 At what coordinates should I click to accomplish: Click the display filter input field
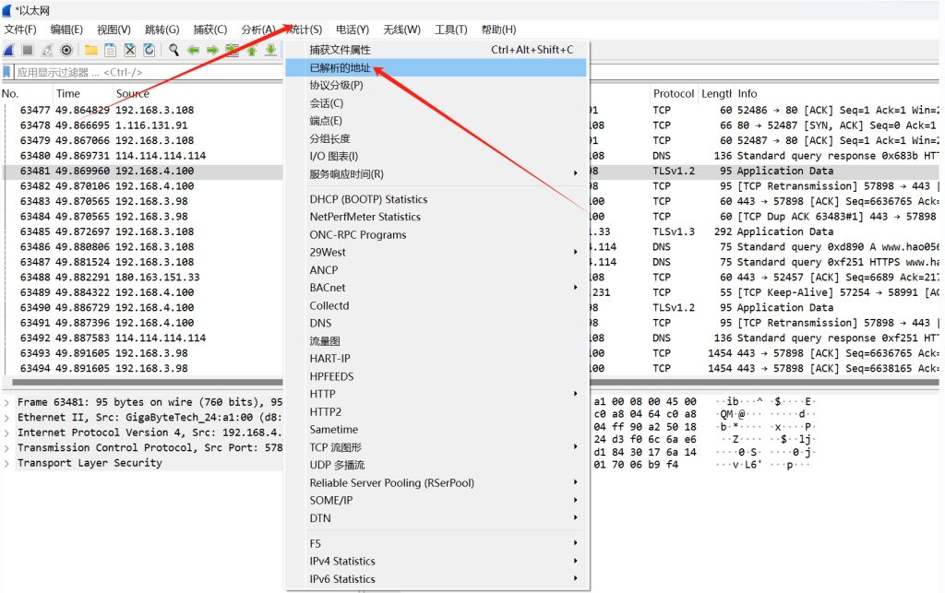point(149,72)
